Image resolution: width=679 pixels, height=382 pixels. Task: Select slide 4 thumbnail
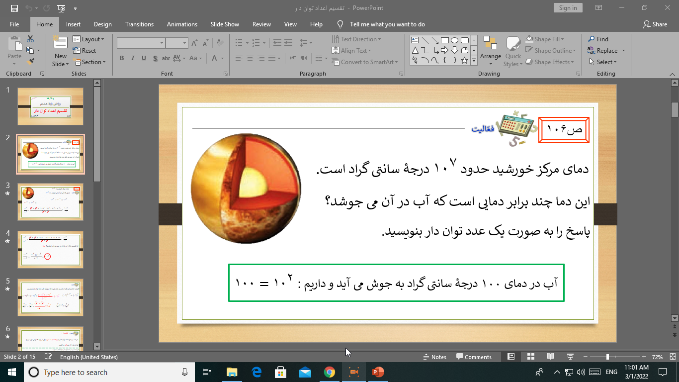(x=50, y=250)
